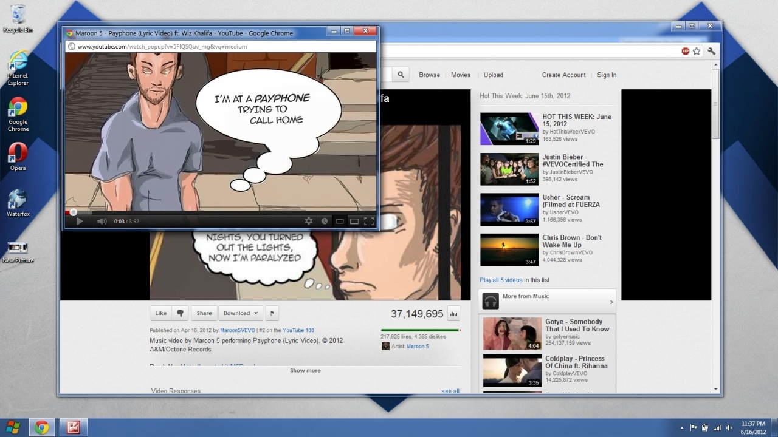The height and width of the screenshot is (437, 778).
Task: Open the Usher - Scream video thumbnail
Action: 509,209
